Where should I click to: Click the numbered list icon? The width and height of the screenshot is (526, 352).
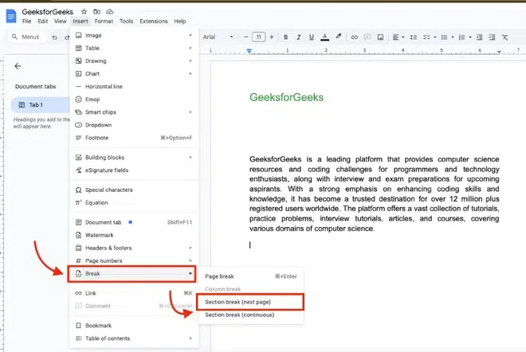pyautogui.click(x=462, y=37)
